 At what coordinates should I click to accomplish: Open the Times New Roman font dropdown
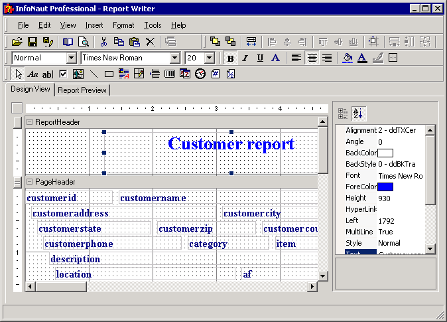coord(174,58)
